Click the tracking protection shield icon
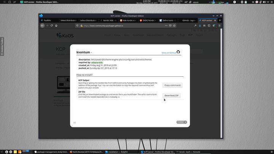274x154 pixels. click(77, 26)
